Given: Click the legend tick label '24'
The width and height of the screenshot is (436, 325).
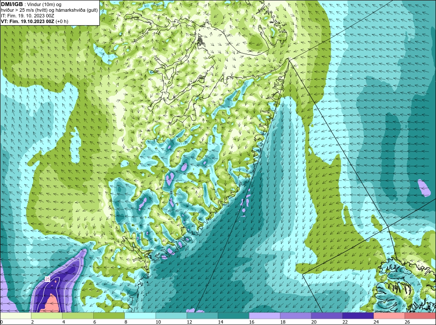Looking at the screenshot, I should click(376, 322).
